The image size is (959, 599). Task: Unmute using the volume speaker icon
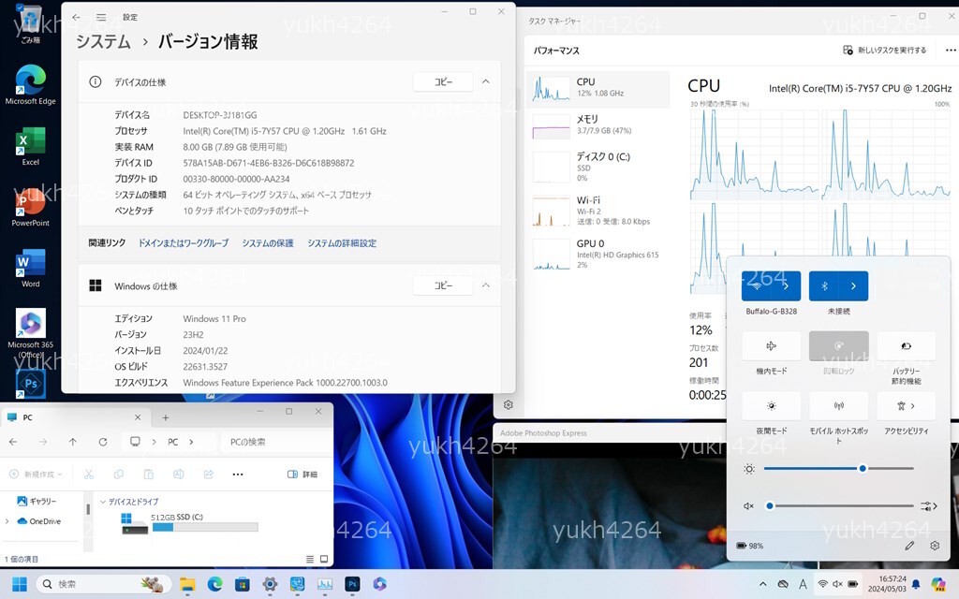pyautogui.click(x=748, y=506)
